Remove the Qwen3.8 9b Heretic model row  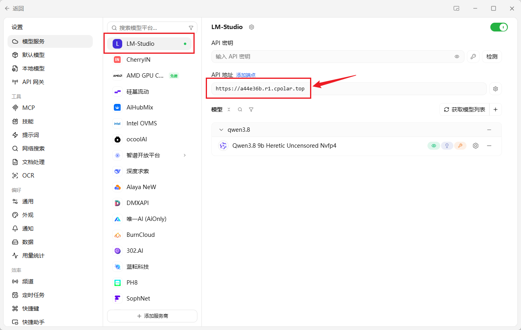[x=489, y=146]
